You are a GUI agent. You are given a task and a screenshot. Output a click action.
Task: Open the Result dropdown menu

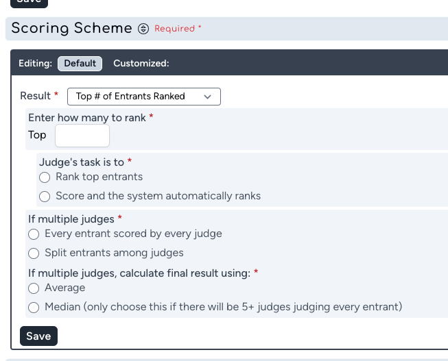click(x=143, y=97)
